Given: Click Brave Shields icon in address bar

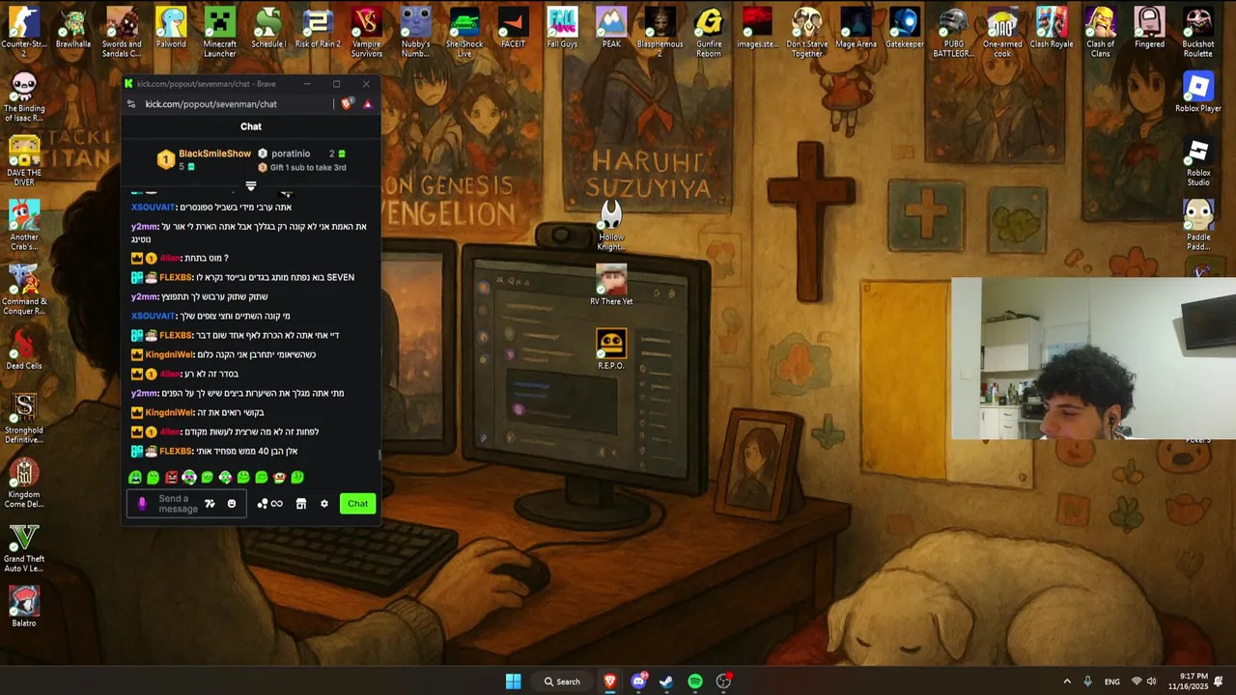Looking at the screenshot, I should coord(347,103).
